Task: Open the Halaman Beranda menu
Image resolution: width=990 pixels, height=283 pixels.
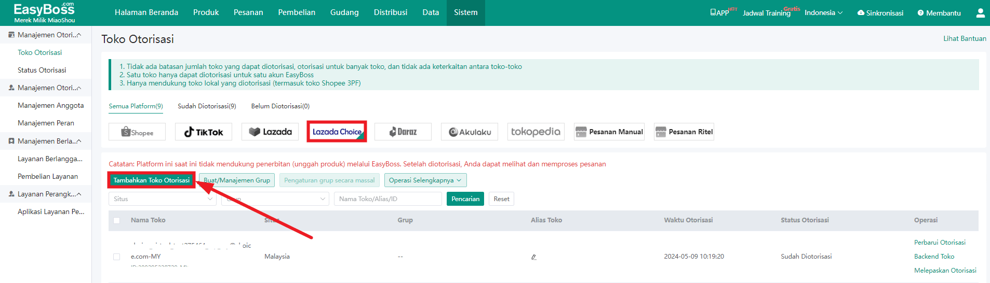Action: tap(146, 12)
